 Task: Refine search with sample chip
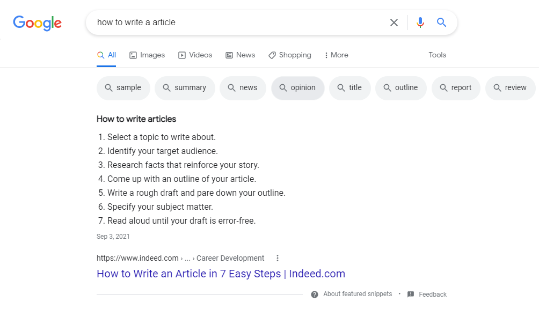click(x=123, y=88)
